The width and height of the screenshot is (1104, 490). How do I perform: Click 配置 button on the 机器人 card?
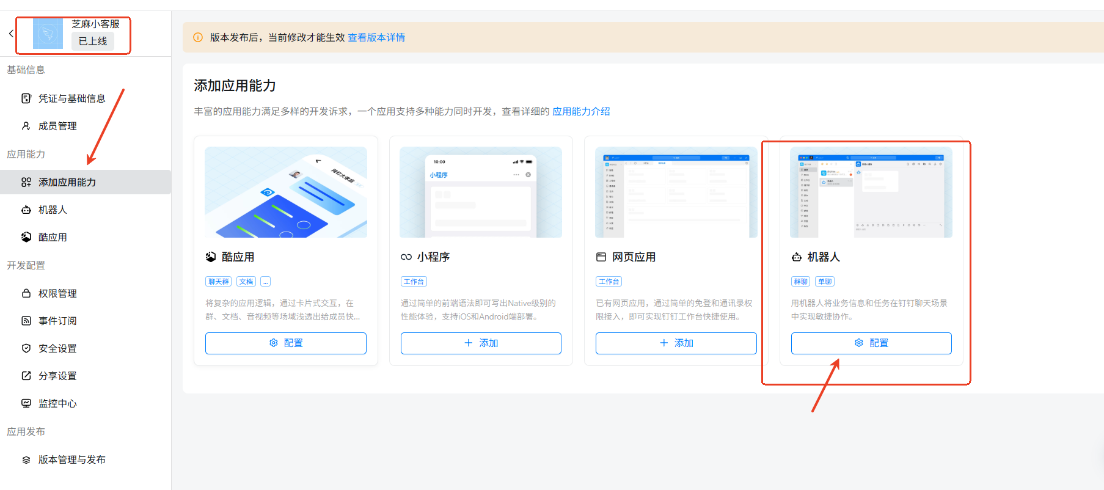(x=871, y=343)
